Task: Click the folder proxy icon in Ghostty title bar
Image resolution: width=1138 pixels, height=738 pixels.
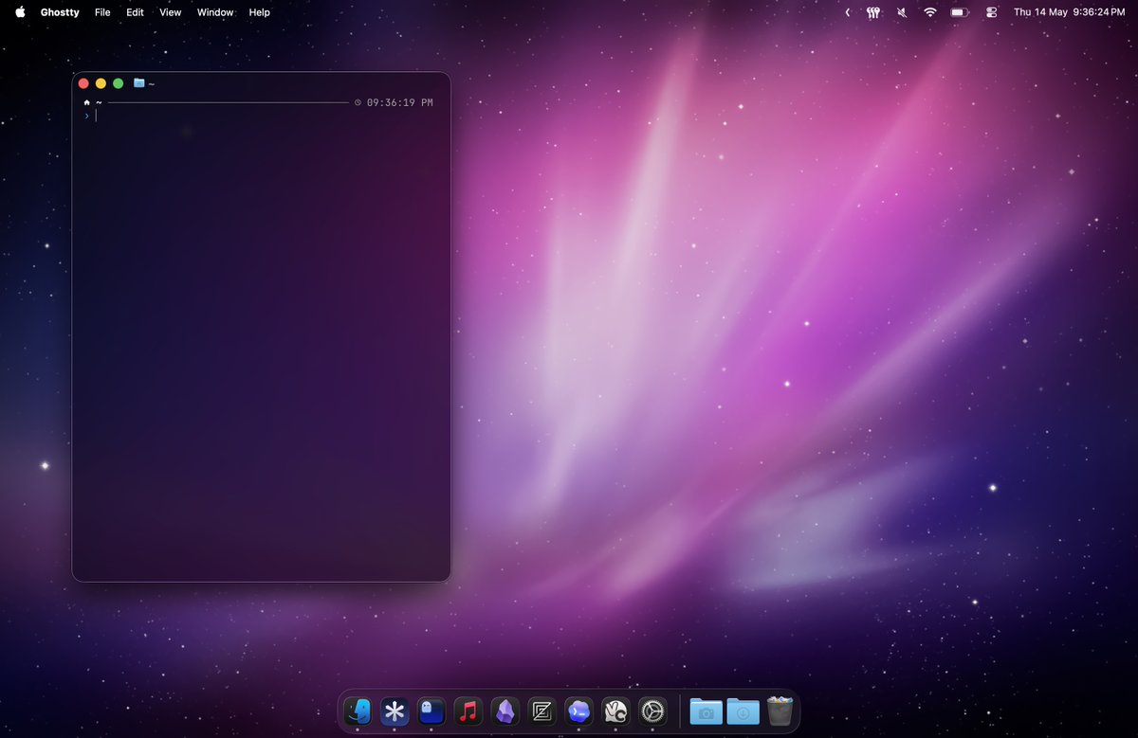Action: pos(138,83)
